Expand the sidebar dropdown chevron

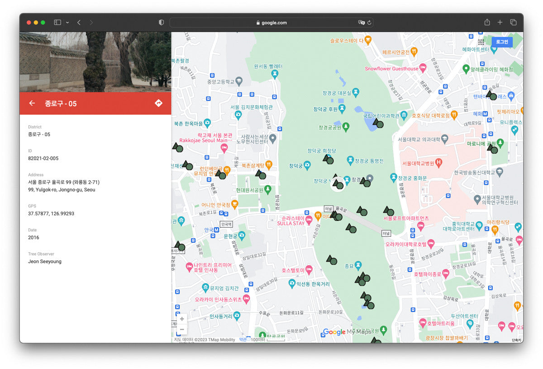(x=67, y=22)
